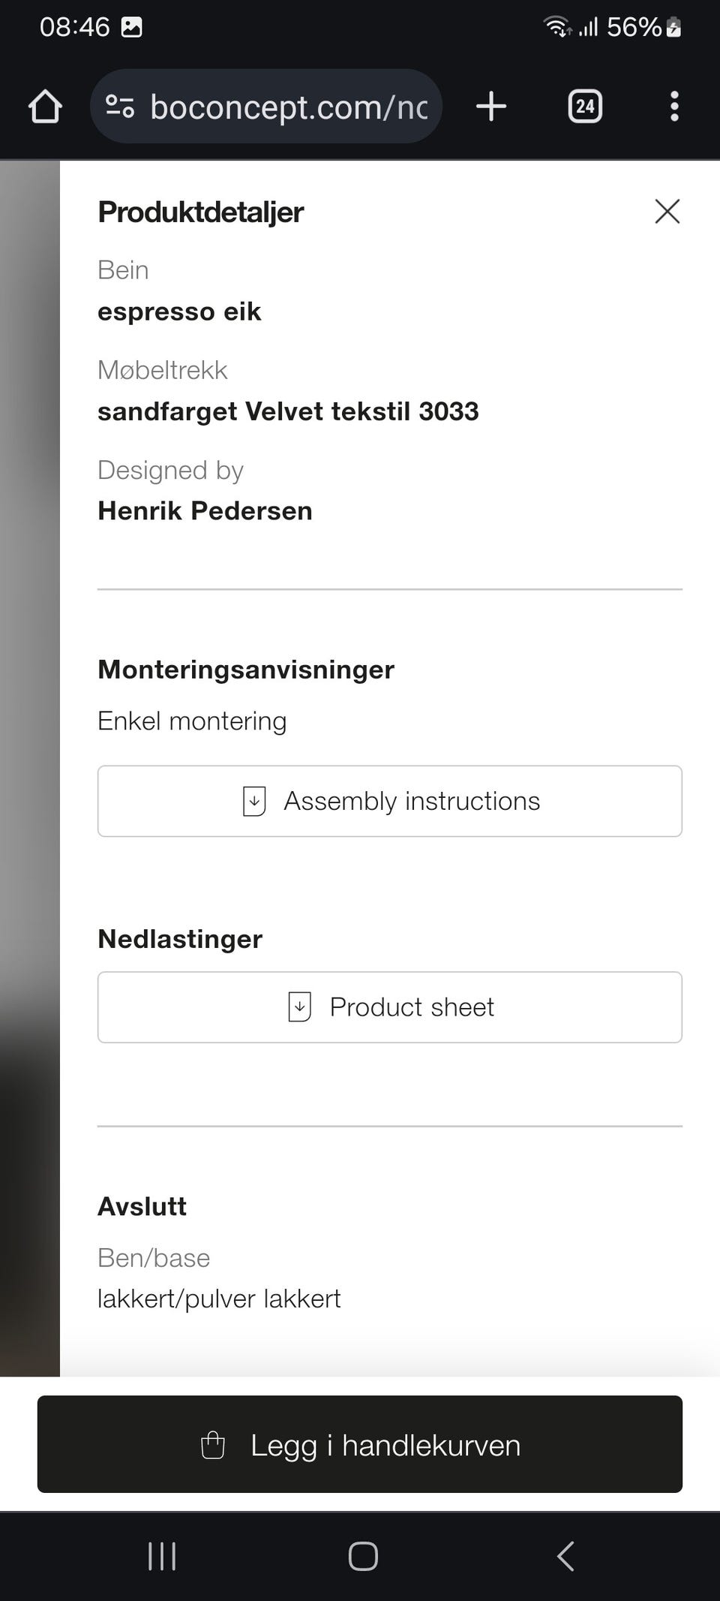Tap picture notification icon in status bar
Screen dimensions: 720x1601
(132, 27)
